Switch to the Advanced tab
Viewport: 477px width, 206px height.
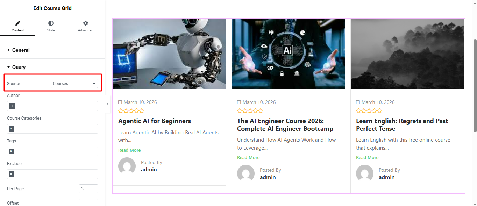tap(85, 27)
